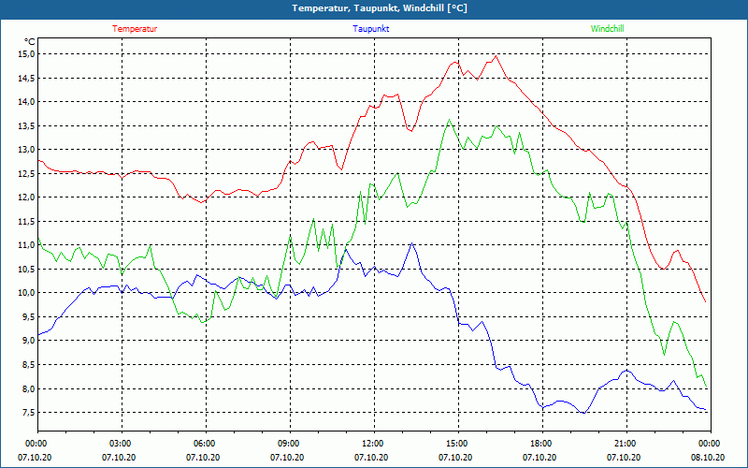The image size is (748, 468).
Task: Click the '9,5' y-axis value
Action: pos(28,316)
